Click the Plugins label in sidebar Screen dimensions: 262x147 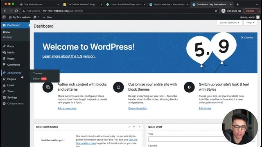tap(11, 79)
